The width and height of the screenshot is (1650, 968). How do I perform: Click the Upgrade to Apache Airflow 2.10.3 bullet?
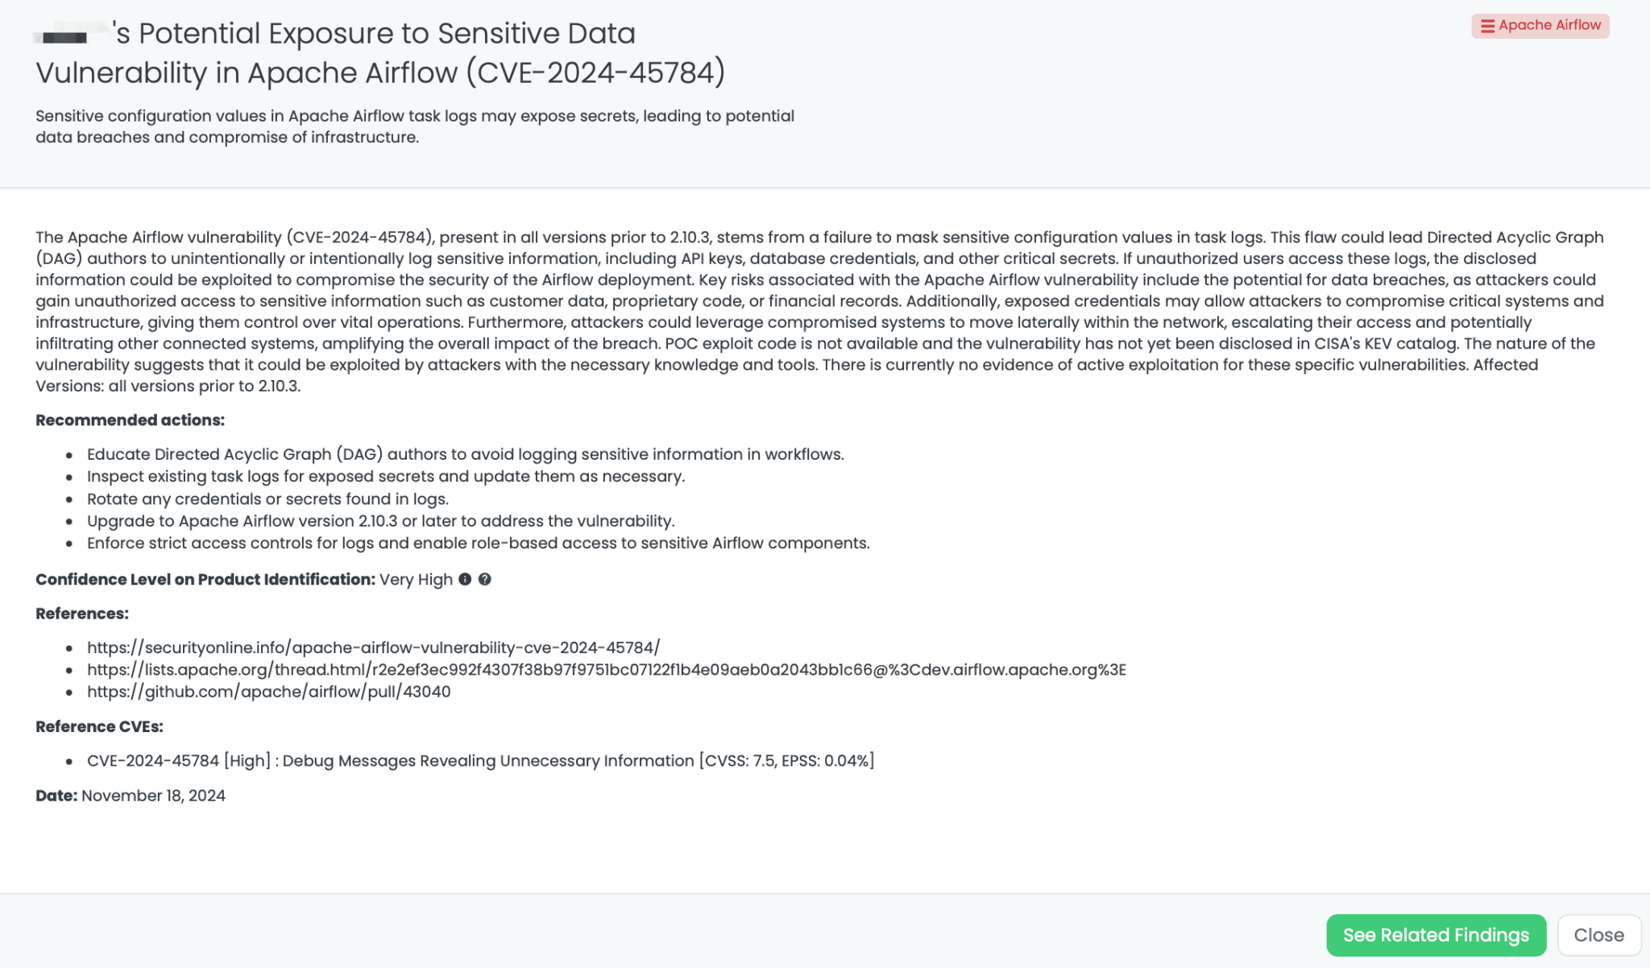coord(380,520)
